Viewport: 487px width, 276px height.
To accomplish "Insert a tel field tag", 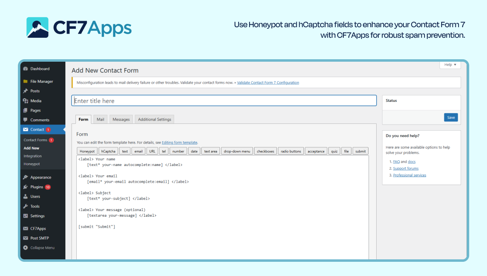I will pos(164,151).
